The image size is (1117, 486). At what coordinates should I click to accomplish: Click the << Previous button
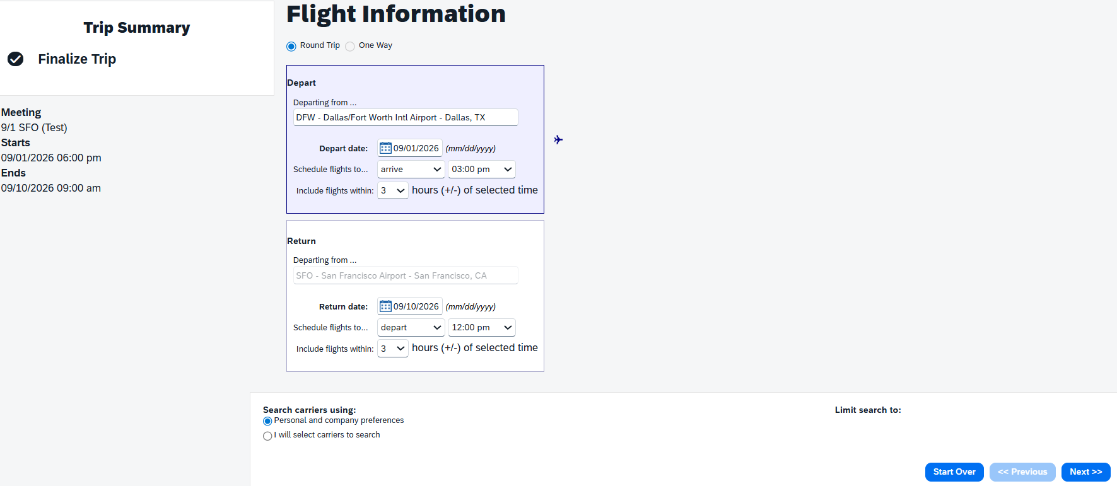1022,472
